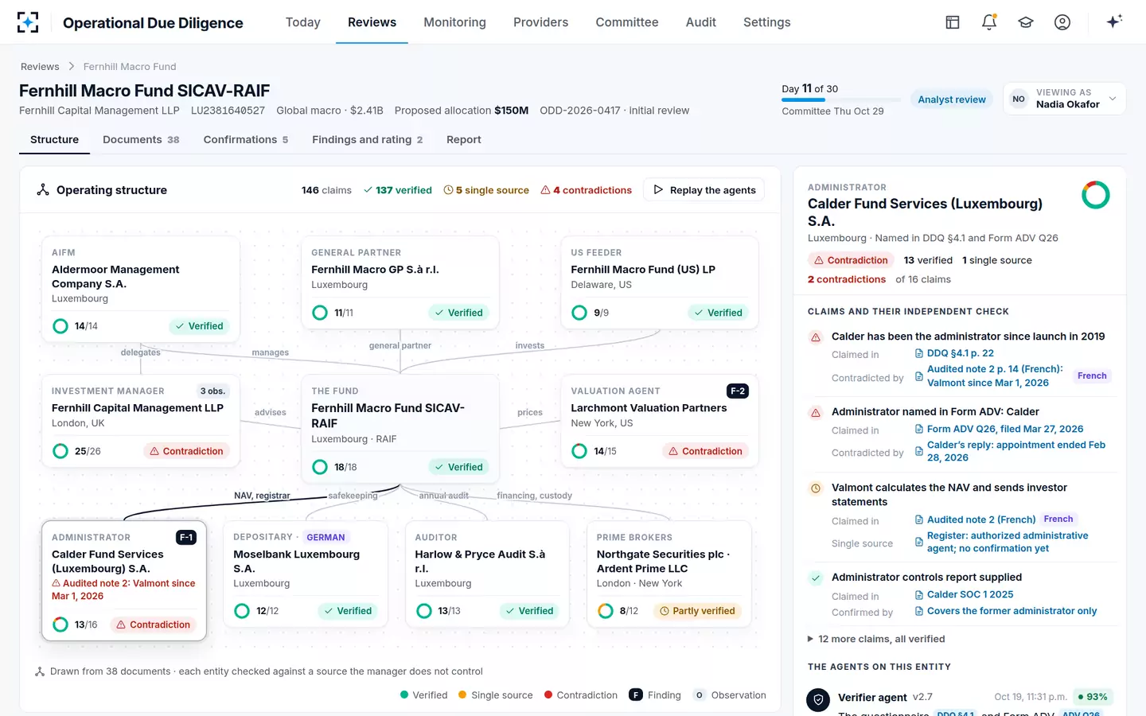
Task: Click the GERMAN tag on Depositary card
Action: 325,538
